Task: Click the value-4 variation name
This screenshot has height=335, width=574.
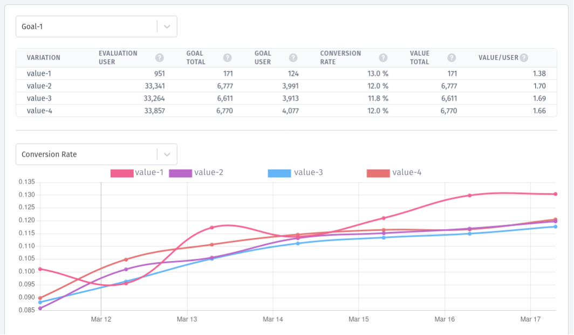Action: (x=39, y=111)
